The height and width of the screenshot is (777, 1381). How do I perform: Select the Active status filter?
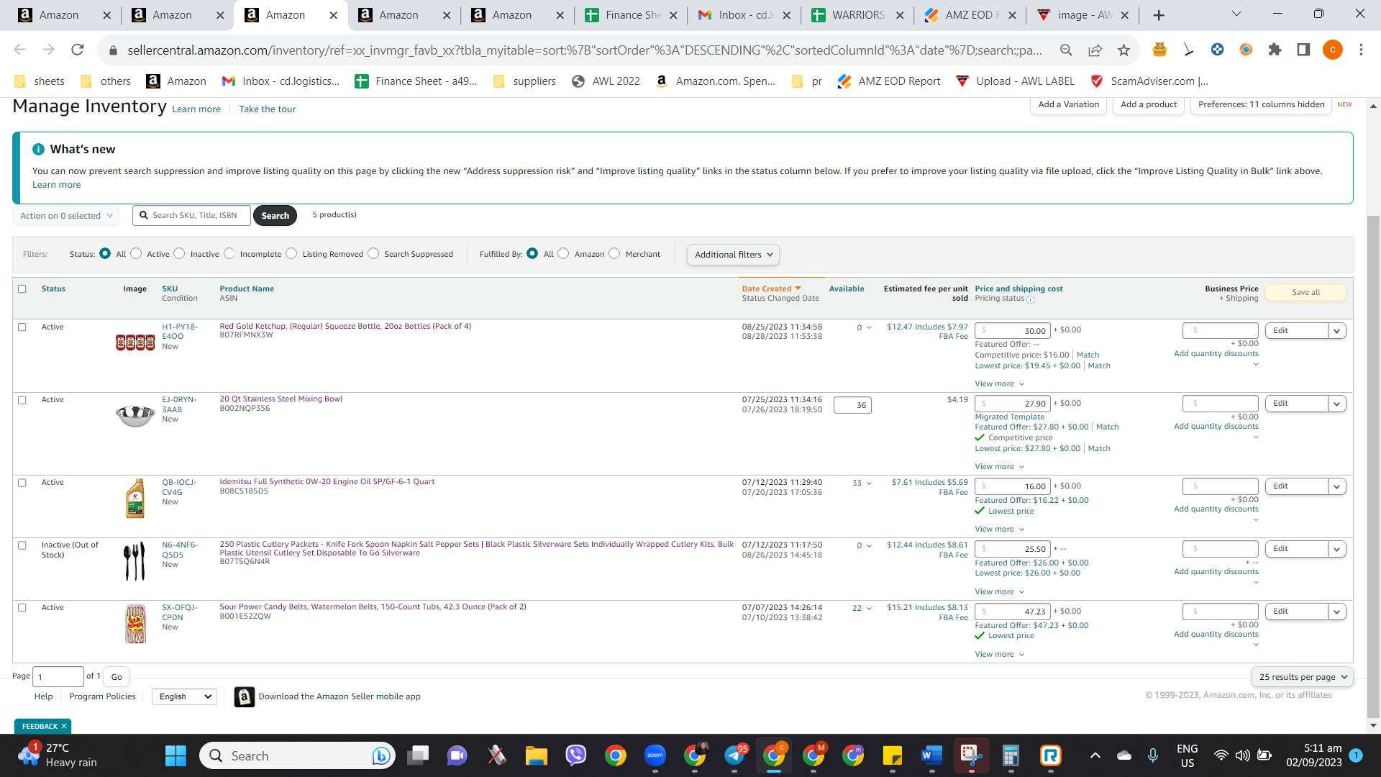[136, 253]
